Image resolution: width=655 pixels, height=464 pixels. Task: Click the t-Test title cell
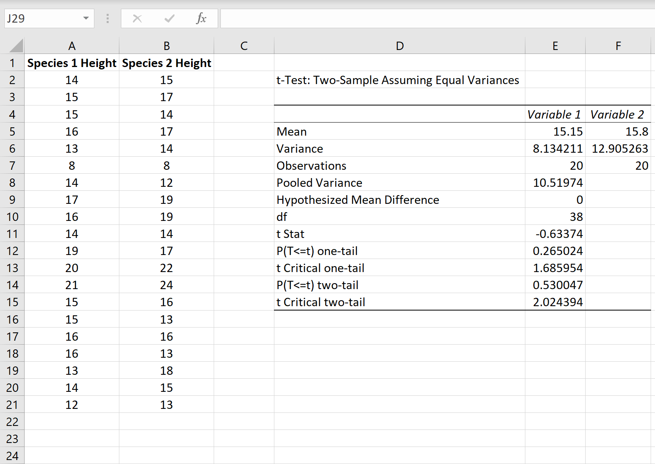pyautogui.click(x=399, y=80)
